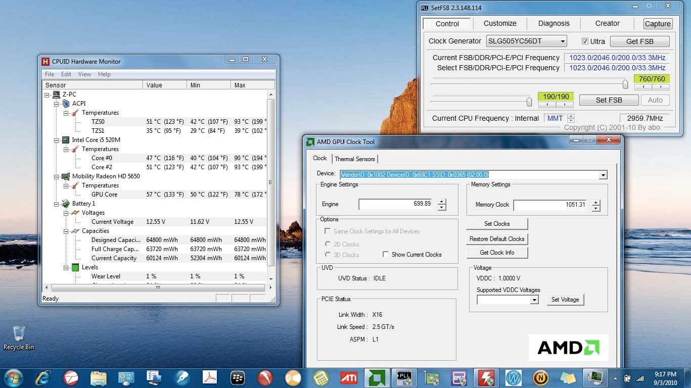Screen dimensions: 691x388
Task: Open Edit menu in Hardware Monitor
Action: [66, 74]
